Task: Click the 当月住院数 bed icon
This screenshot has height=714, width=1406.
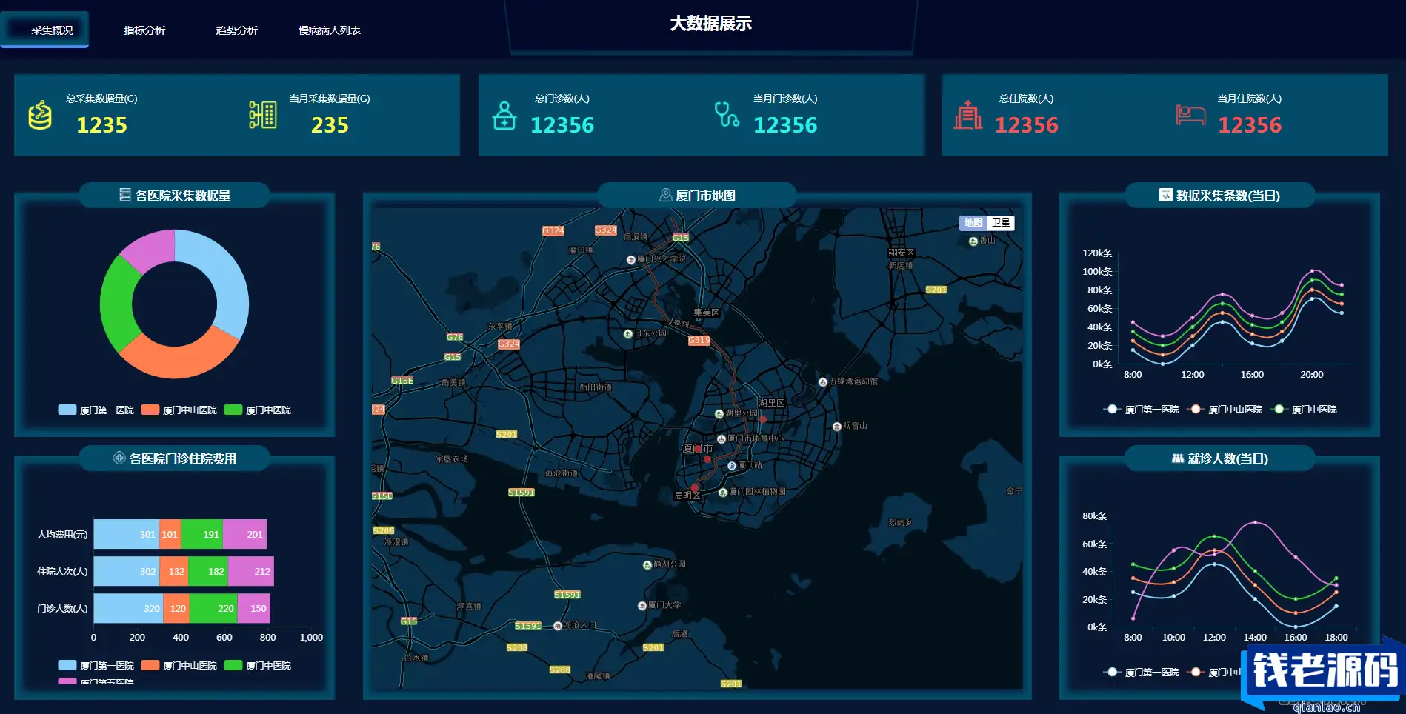Action: [x=1191, y=115]
